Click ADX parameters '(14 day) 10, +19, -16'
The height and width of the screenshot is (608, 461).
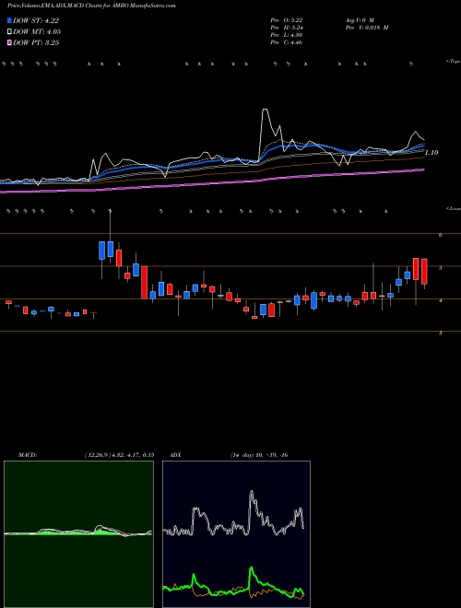pyautogui.click(x=259, y=455)
